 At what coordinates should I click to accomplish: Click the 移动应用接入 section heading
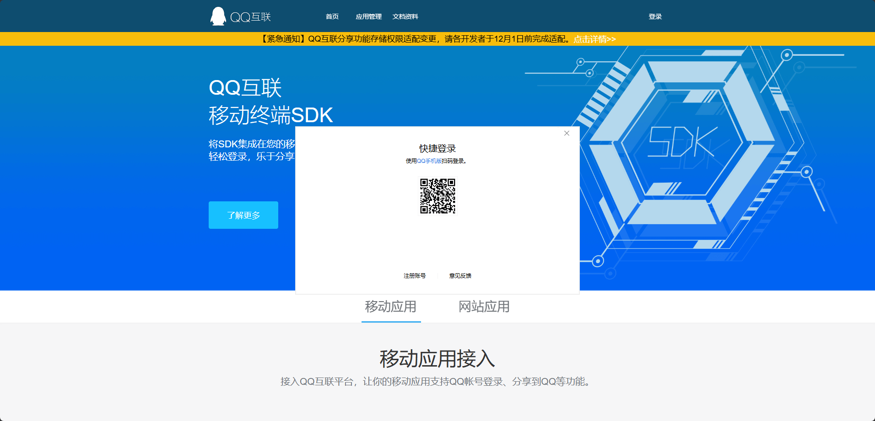pos(437,358)
